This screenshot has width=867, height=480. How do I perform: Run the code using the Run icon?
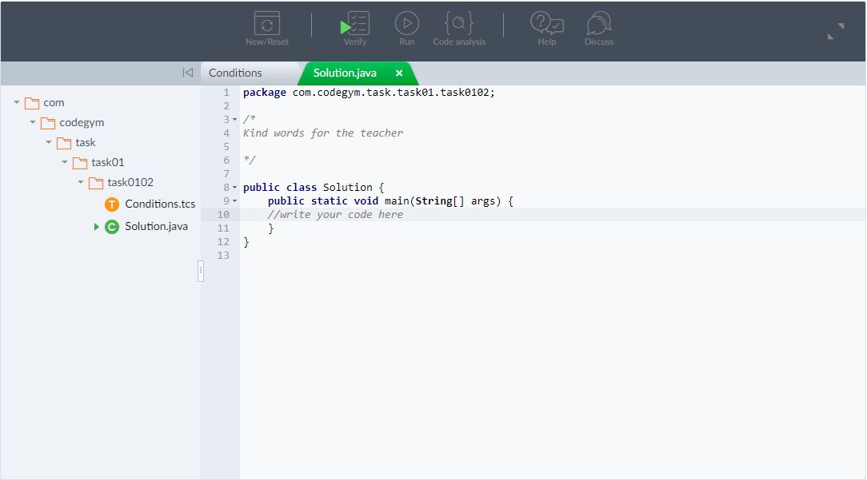click(407, 24)
